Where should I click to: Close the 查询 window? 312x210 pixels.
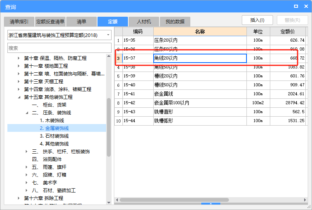tap(306, 6)
